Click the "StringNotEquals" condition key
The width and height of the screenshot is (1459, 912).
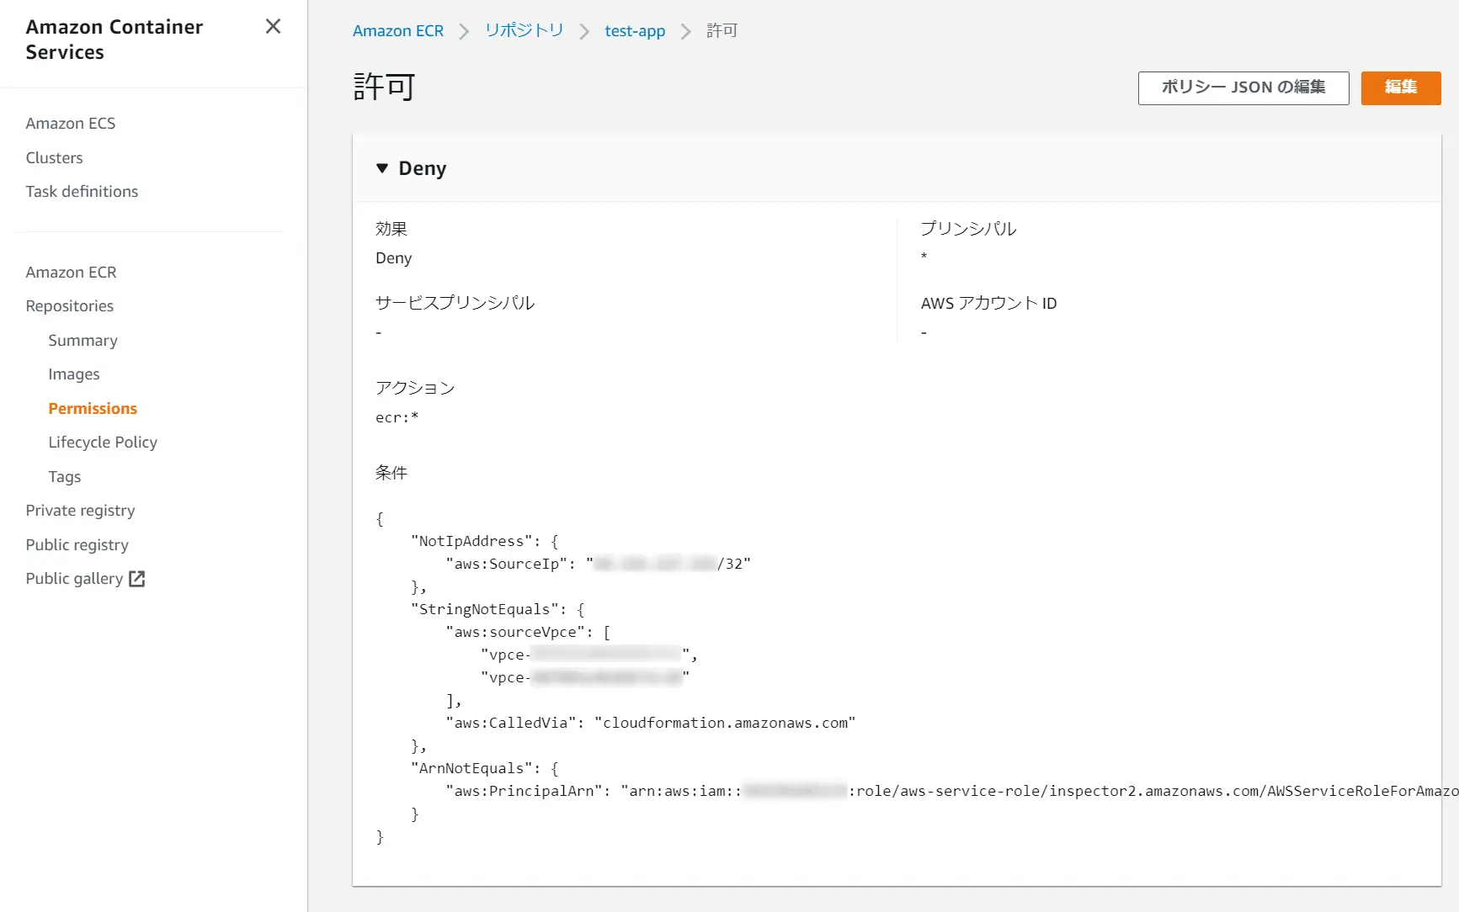click(x=484, y=609)
